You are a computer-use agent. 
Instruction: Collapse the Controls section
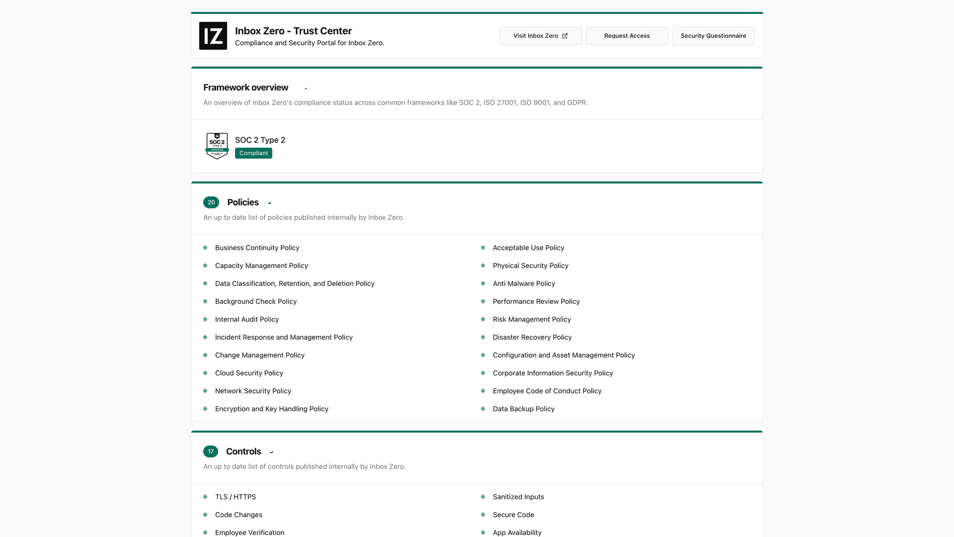point(271,452)
